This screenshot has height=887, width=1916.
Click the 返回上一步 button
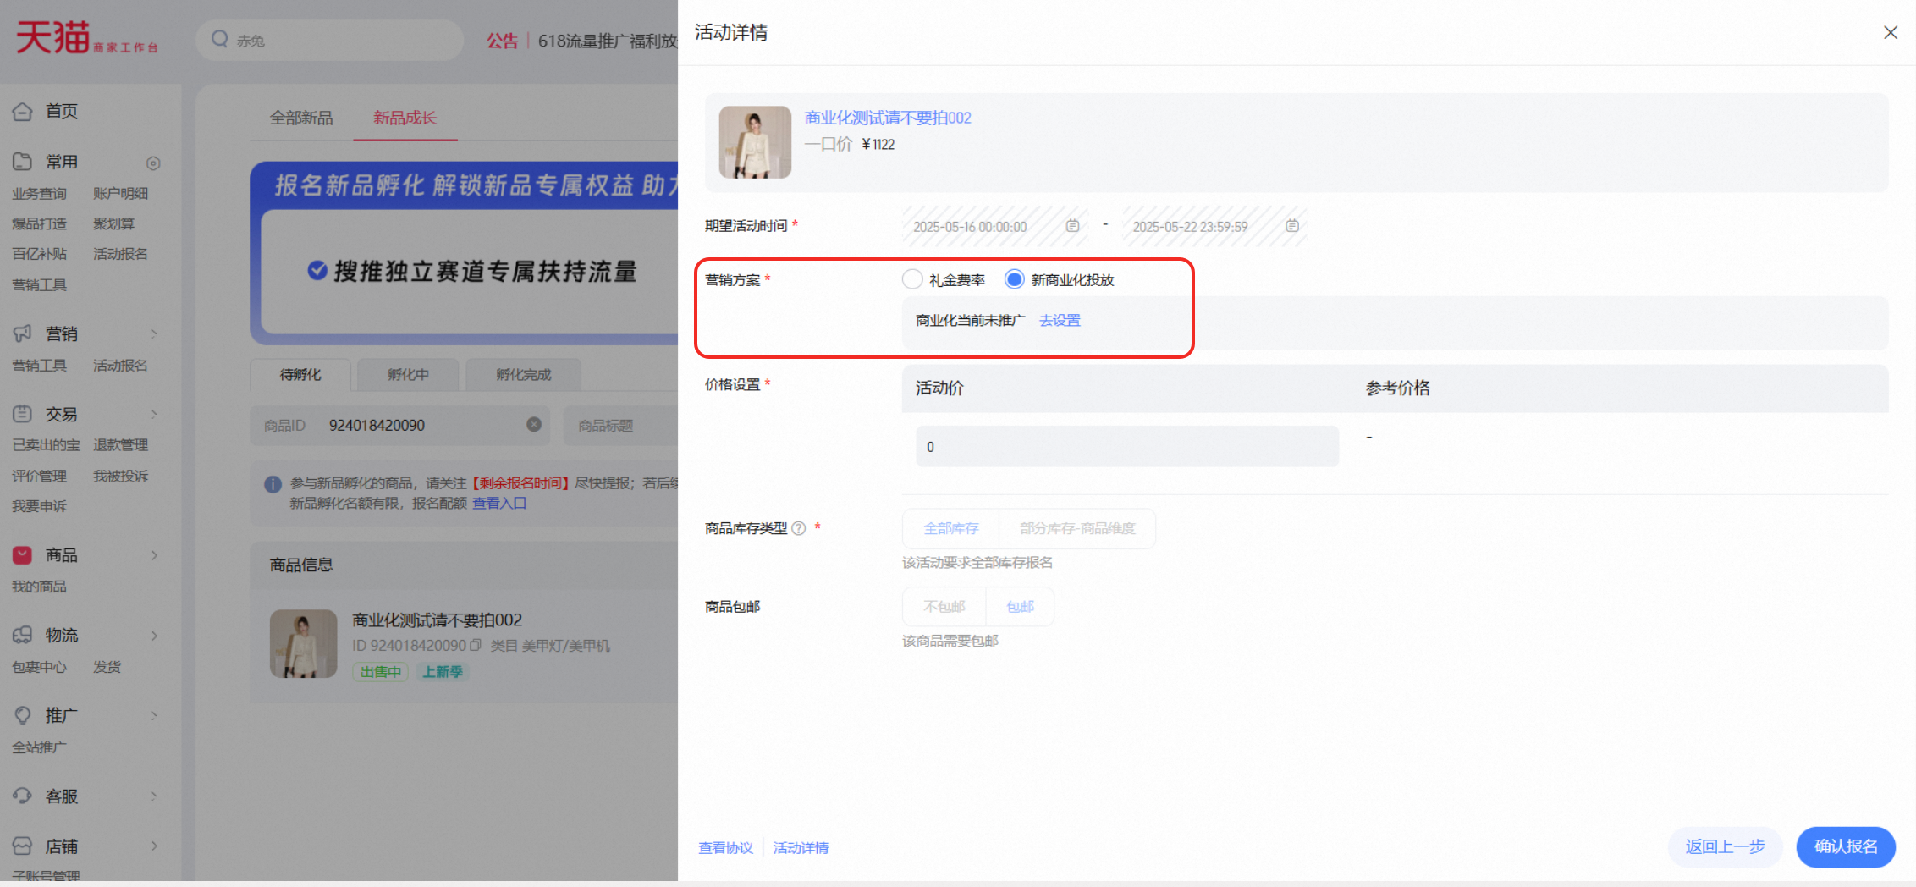tap(1725, 846)
